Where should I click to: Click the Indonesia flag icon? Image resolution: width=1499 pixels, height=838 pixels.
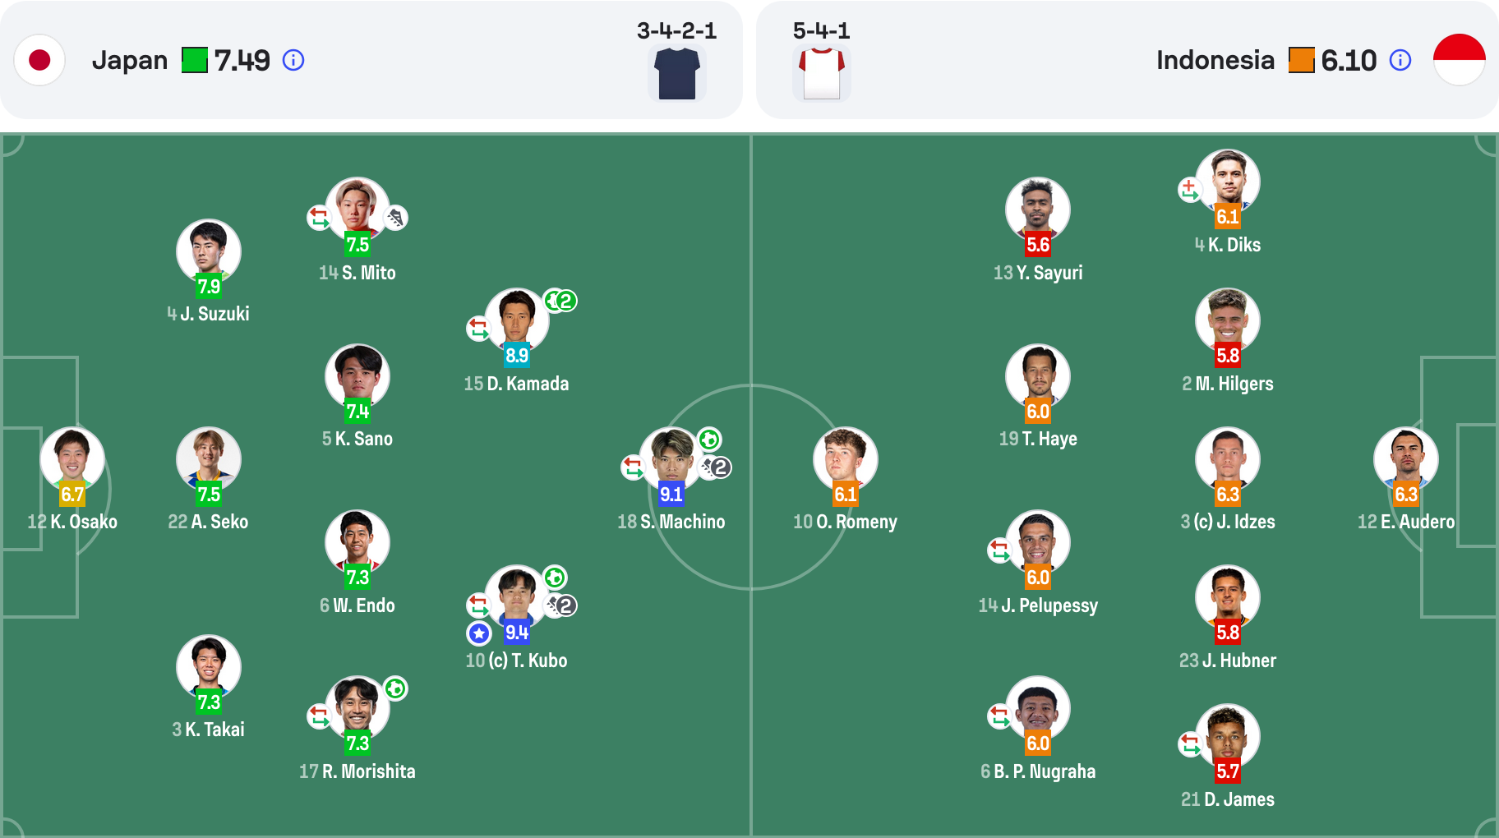pos(1460,60)
